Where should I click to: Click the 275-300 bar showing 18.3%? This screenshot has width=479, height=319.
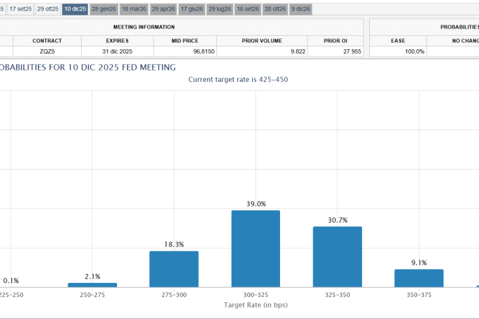pos(174,268)
